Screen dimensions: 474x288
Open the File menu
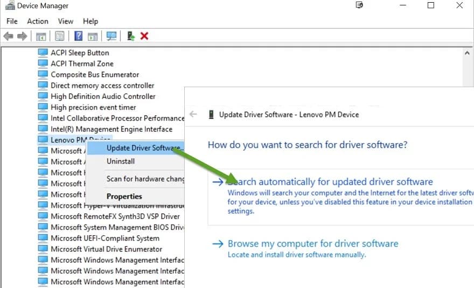12,21
